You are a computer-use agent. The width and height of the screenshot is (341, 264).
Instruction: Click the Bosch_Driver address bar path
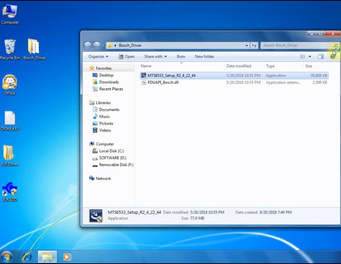pos(130,45)
